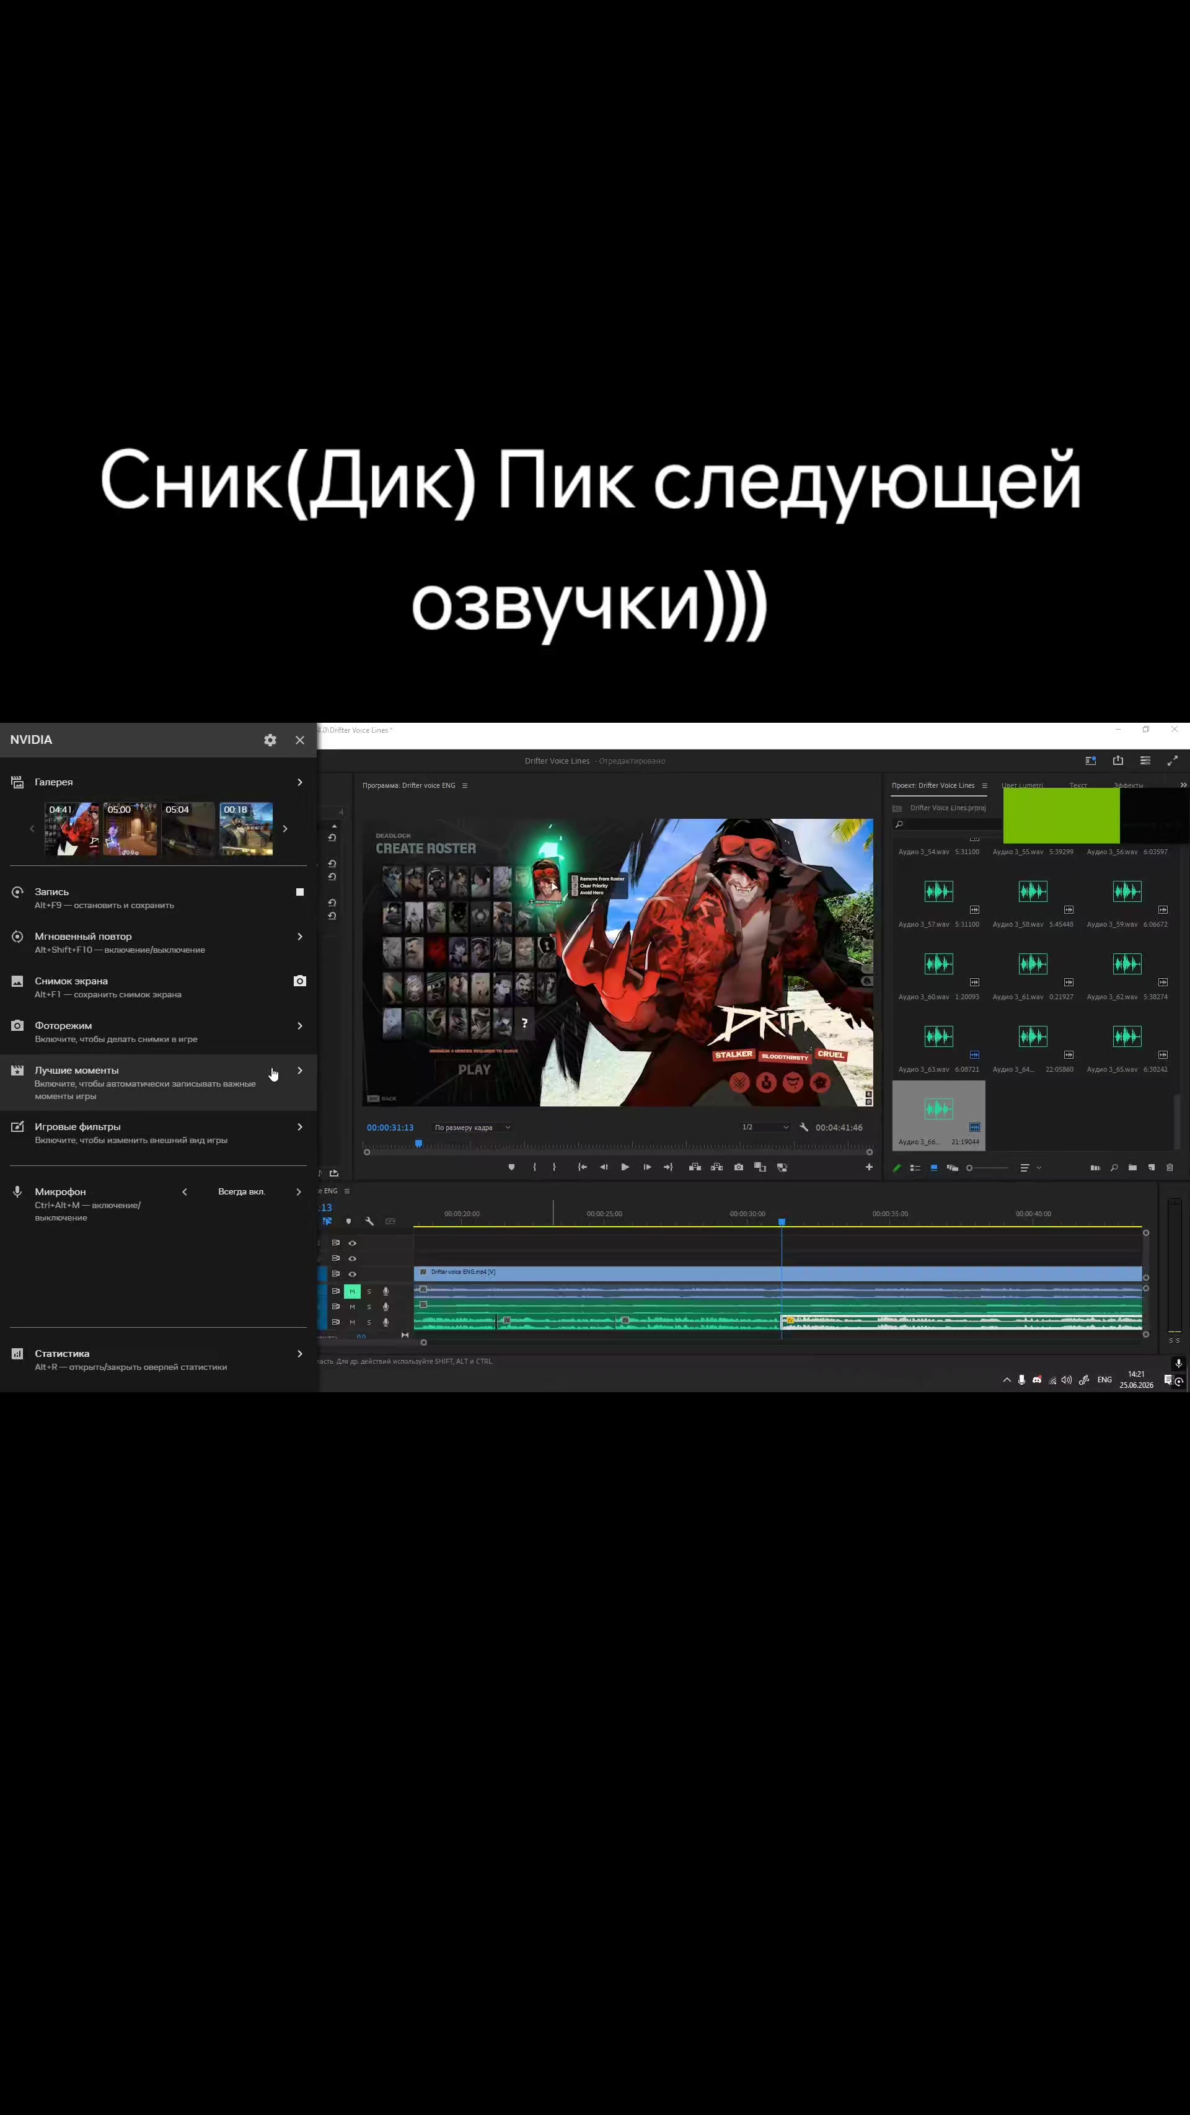Toggle visibility eye of bottom video track
Screen dimensions: 1190x2115
(x=352, y=1274)
